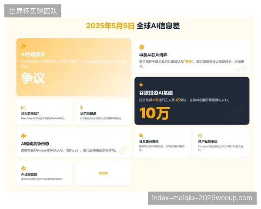
Task: Open the 肯尼亚AI查税 card title
Action: coord(149,142)
